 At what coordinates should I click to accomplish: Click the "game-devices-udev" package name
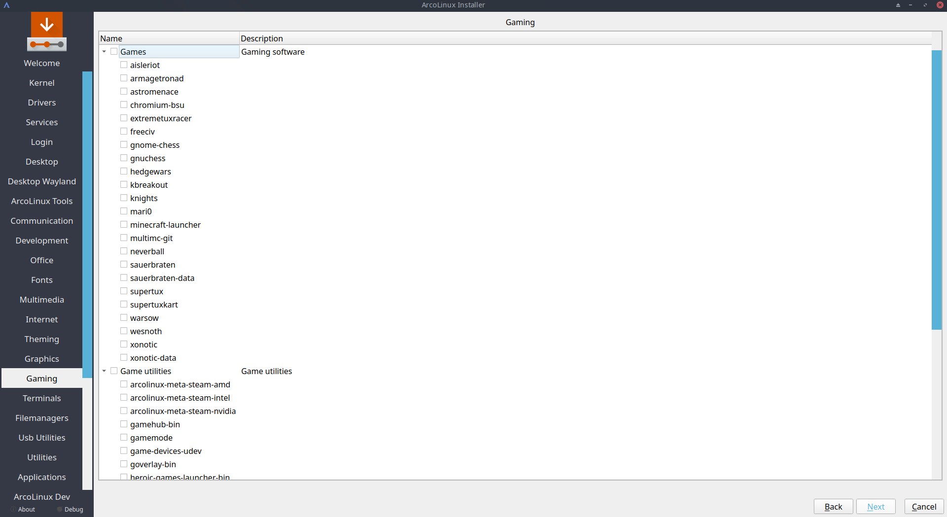pos(166,451)
